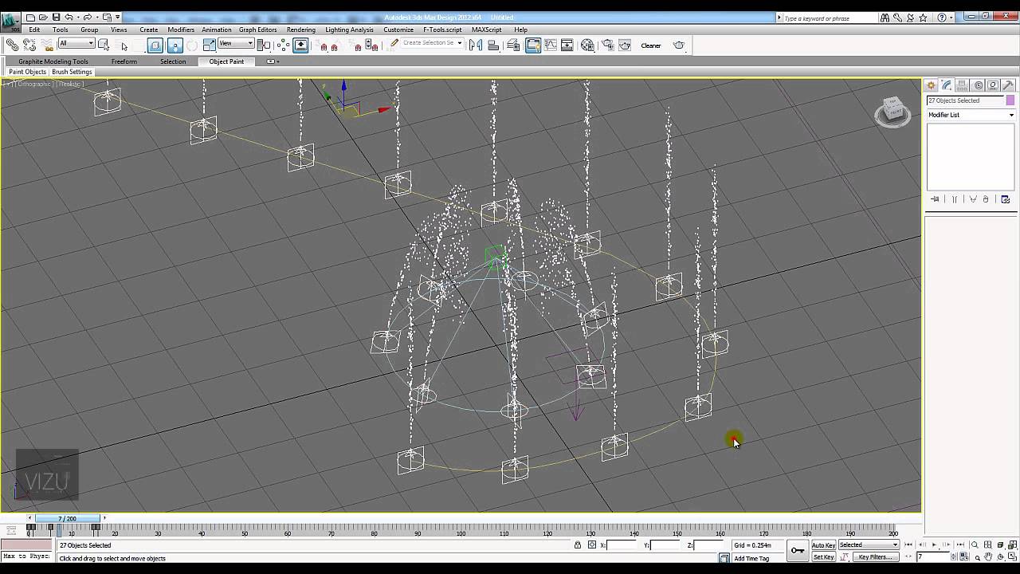
Task: Open the 3ds Max application button
Action: coord(10,21)
